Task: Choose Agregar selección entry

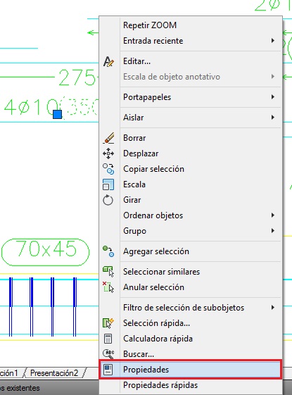Action: coord(190,251)
